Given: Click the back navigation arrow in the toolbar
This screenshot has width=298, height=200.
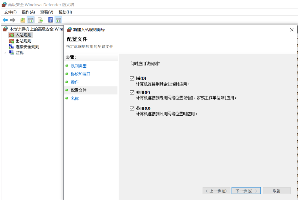Looking at the screenshot, I should (5, 20).
